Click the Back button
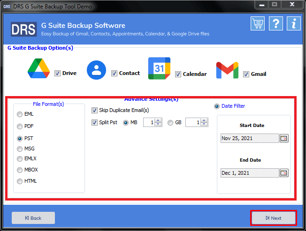Image resolution: width=306 pixels, height=231 pixels. [x=33, y=218]
